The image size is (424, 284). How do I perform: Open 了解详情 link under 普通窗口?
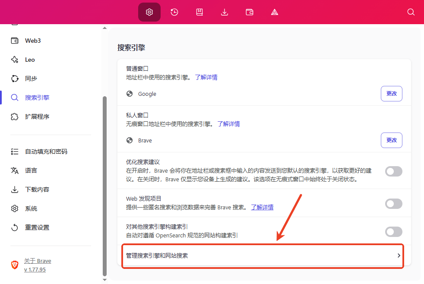click(x=206, y=77)
